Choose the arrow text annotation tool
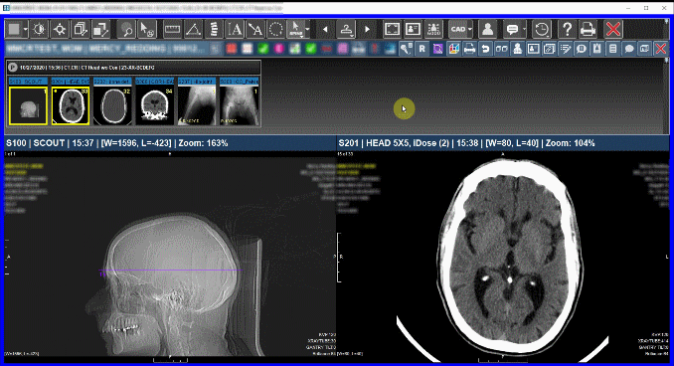 (x=255, y=29)
